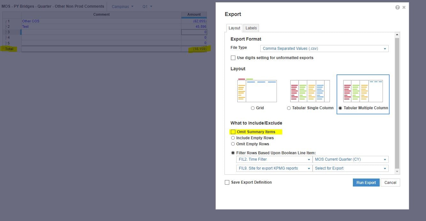Select the Grid layout preview icon

[x=257, y=91]
